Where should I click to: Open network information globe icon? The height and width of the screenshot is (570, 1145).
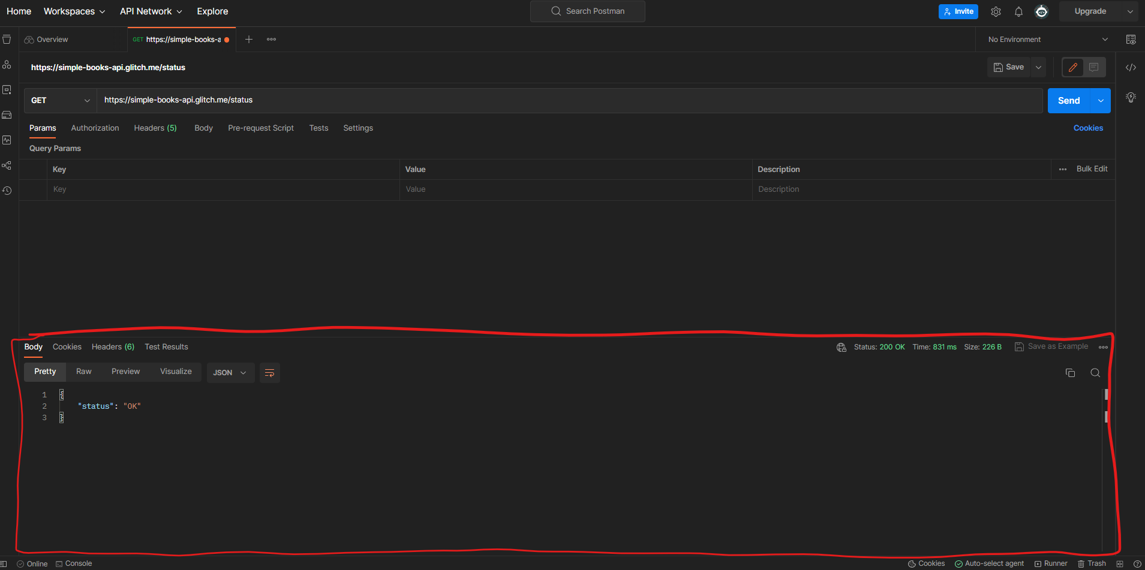tap(842, 347)
